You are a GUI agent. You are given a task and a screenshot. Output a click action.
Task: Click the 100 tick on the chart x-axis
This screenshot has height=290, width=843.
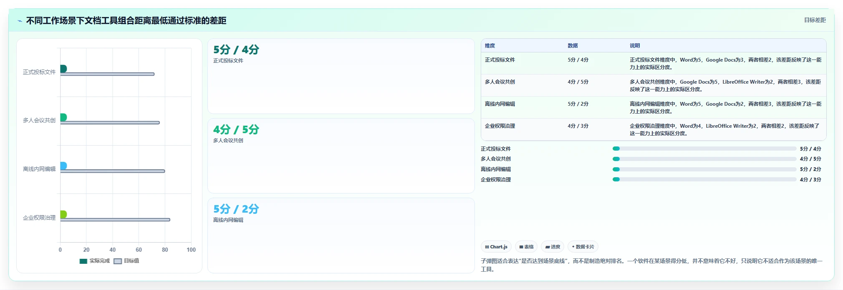tap(191, 250)
